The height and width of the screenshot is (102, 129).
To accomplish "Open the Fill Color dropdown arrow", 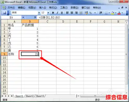I will point(116,13).
